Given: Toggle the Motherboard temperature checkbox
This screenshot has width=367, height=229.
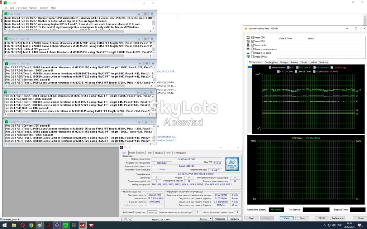Looking at the screenshot, I should (270, 68).
